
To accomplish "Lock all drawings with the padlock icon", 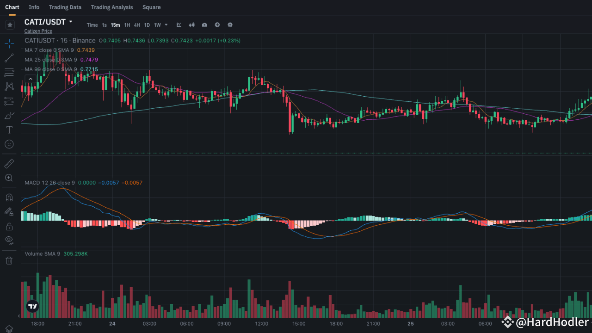I will tap(9, 226).
